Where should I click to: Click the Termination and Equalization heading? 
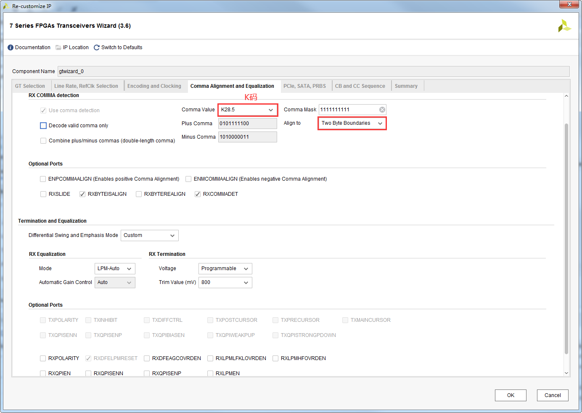[52, 221]
